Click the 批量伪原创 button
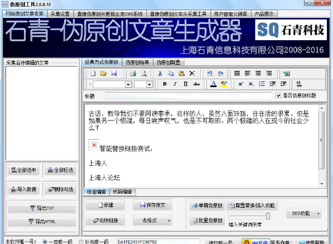 [x=207, y=221]
